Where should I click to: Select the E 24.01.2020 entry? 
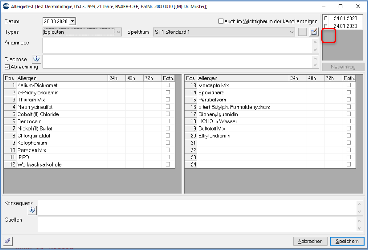[342, 18]
